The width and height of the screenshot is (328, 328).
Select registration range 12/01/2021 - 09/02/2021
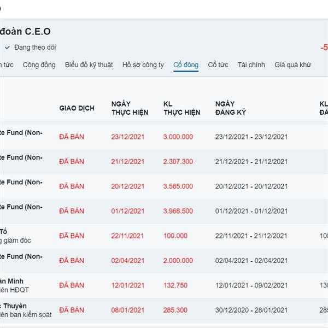(x=251, y=285)
